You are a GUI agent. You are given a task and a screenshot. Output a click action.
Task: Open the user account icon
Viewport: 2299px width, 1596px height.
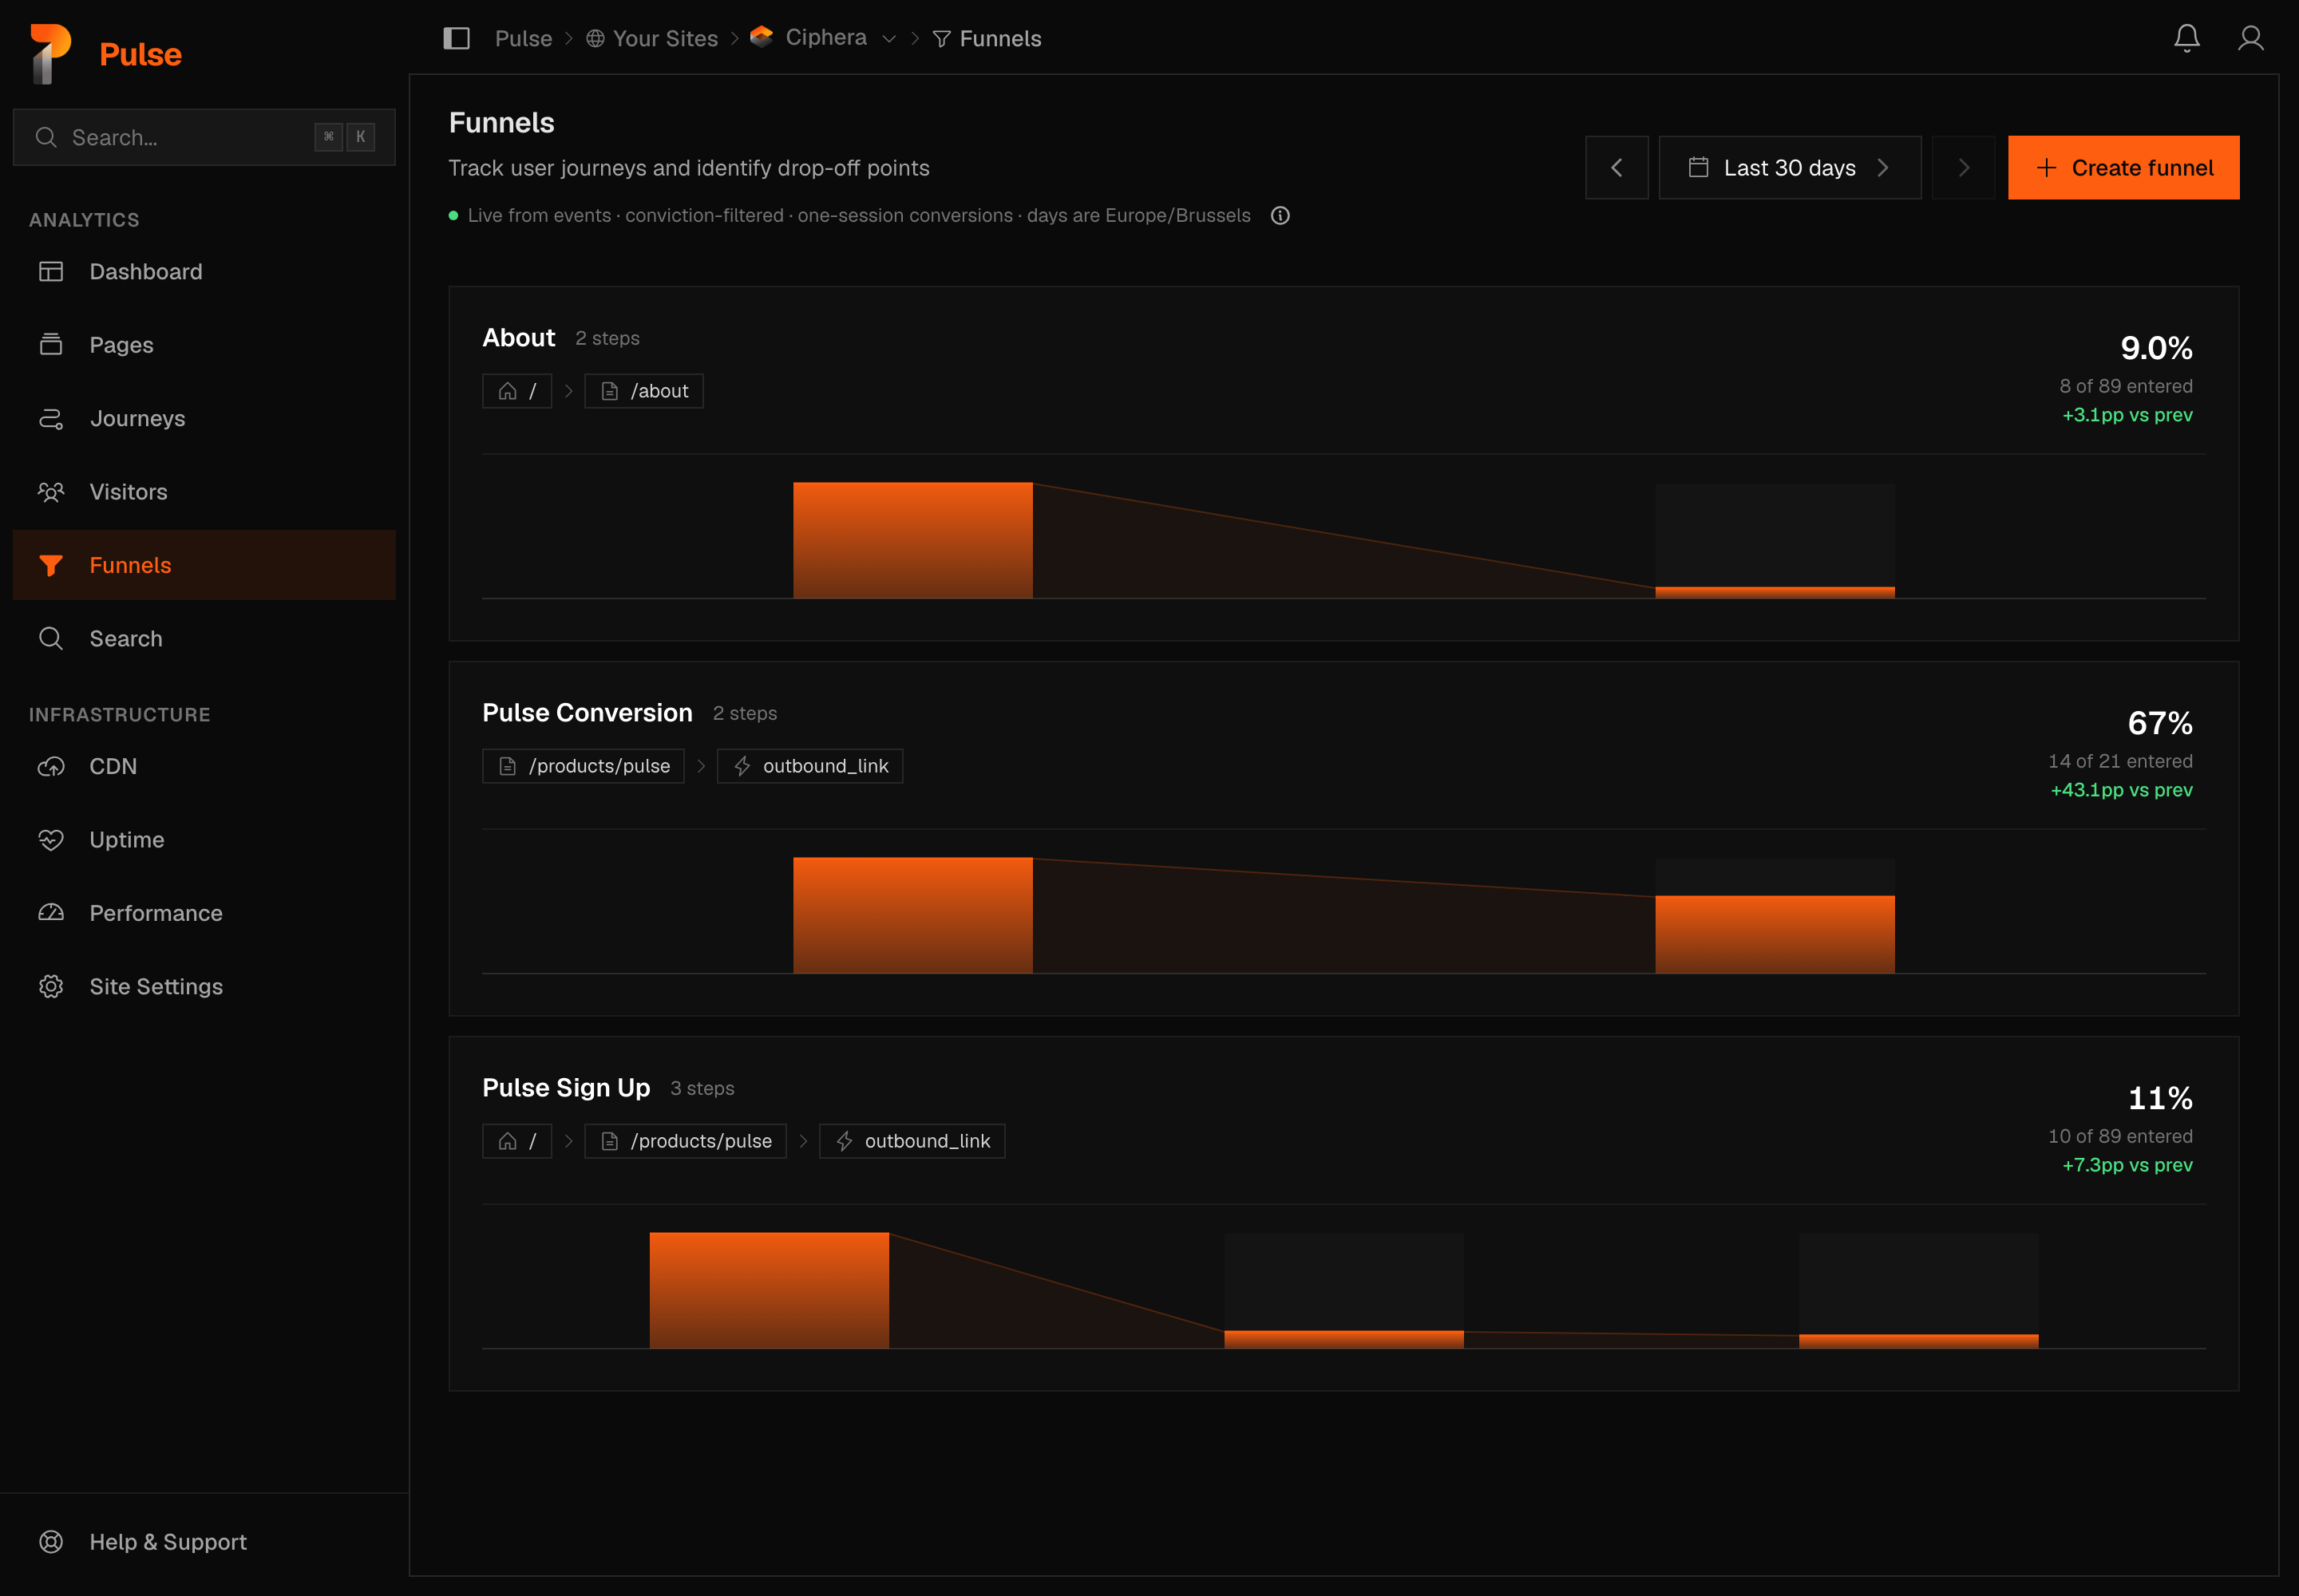[x=2250, y=38]
